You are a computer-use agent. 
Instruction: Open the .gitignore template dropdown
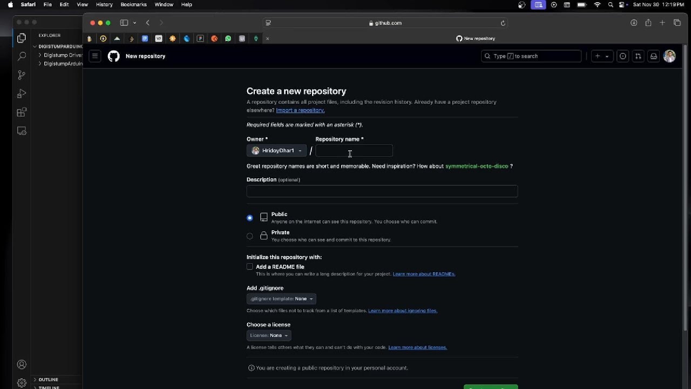(281, 299)
